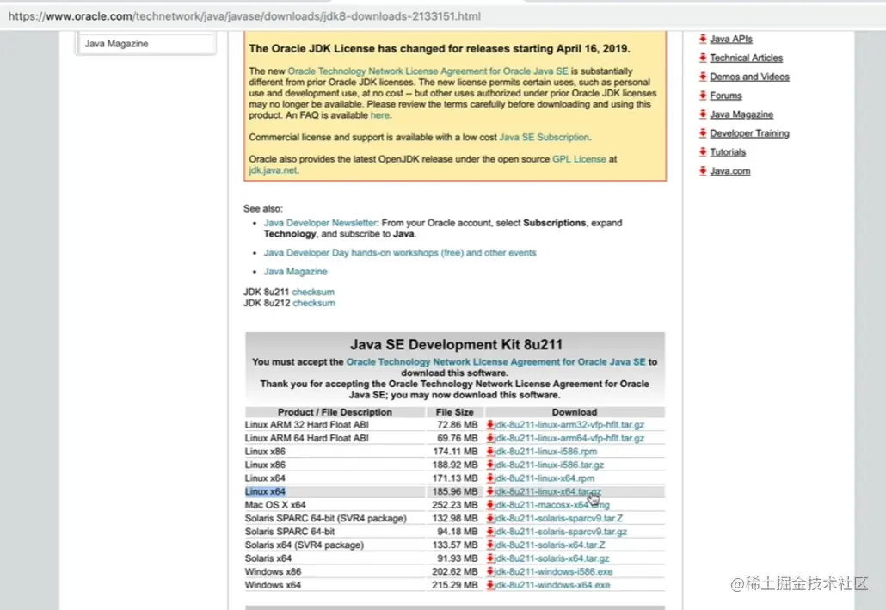Screen dimensions: 886x610
Task: Click the download icon beside jdk-8u211-windows-x64.exe
Action: pos(490,585)
